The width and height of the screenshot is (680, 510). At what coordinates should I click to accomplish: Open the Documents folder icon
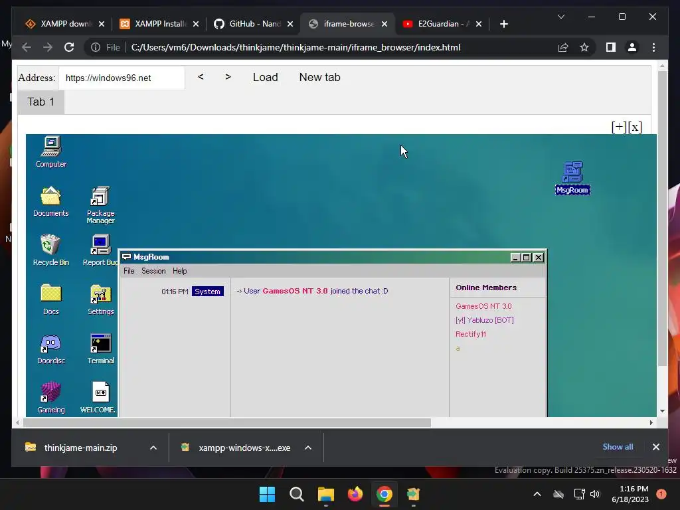pyautogui.click(x=50, y=201)
